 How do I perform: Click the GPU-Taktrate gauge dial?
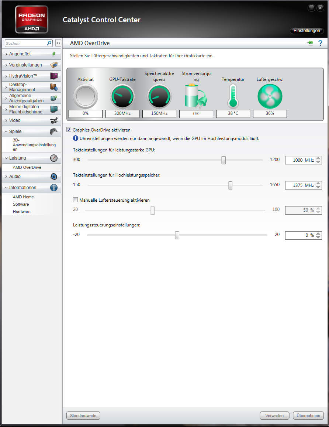pyautogui.click(x=122, y=96)
